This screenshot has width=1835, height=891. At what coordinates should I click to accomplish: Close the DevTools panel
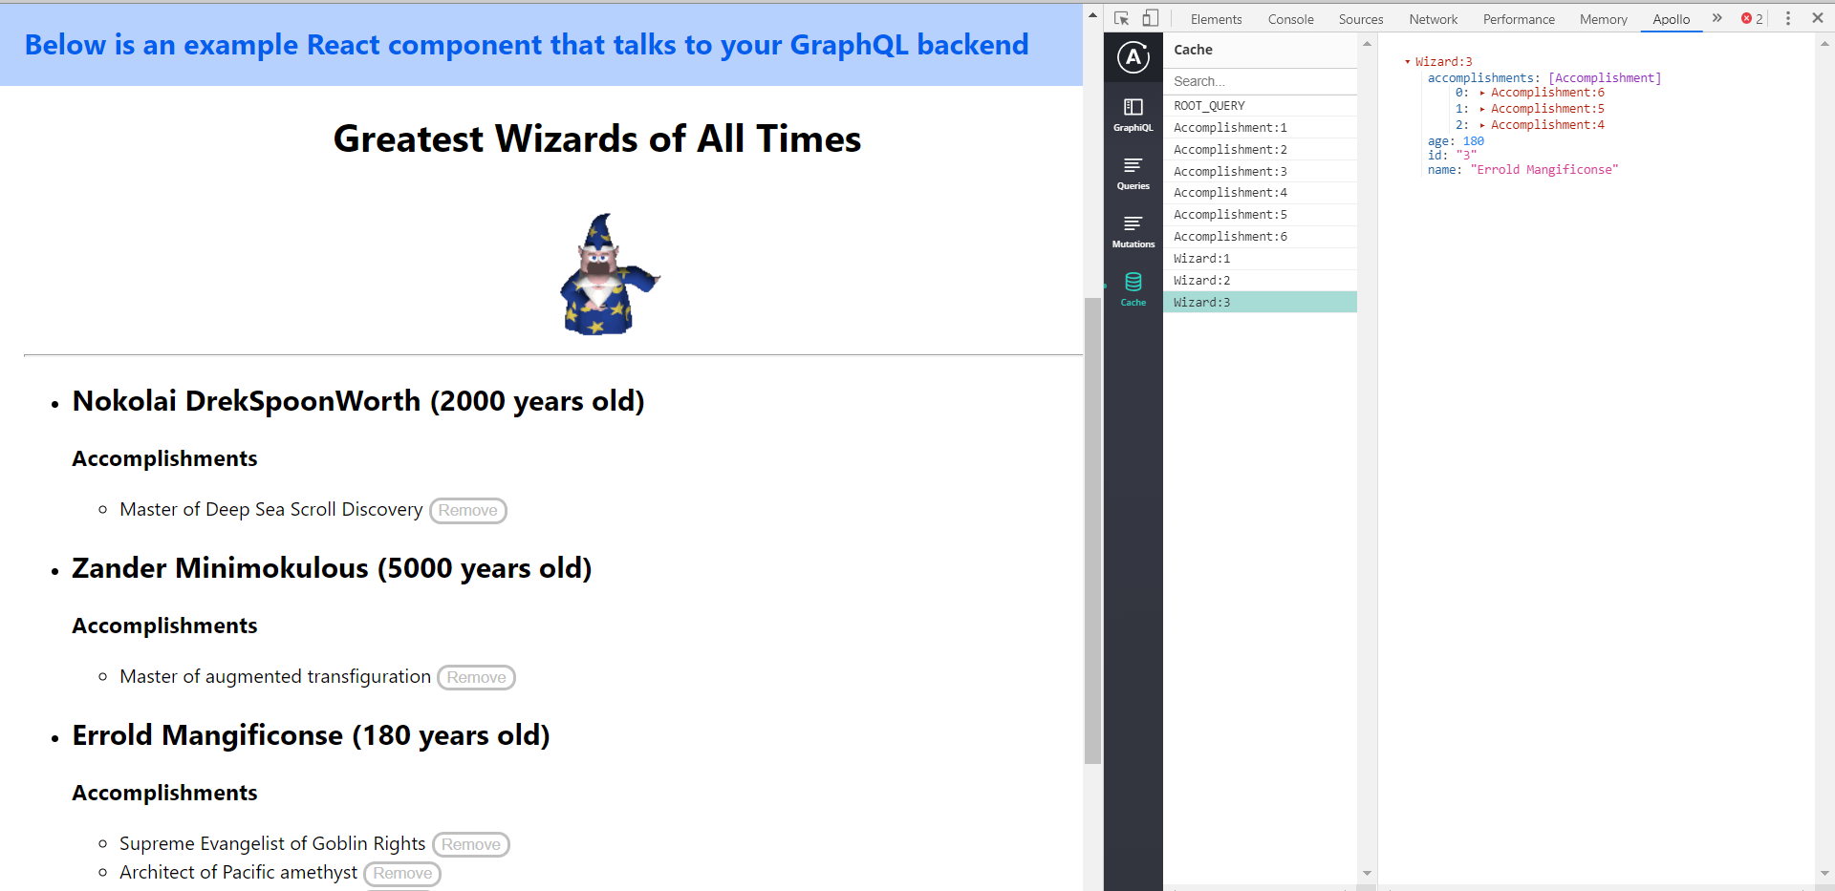(1818, 18)
